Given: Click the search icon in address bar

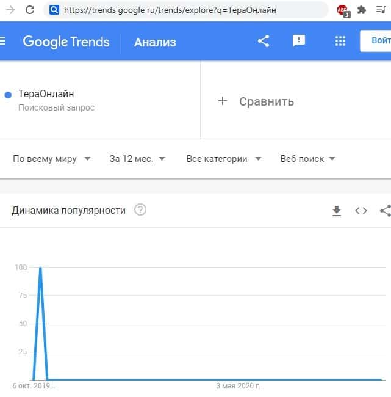Looking at the screenshot, I should point(54,10).
